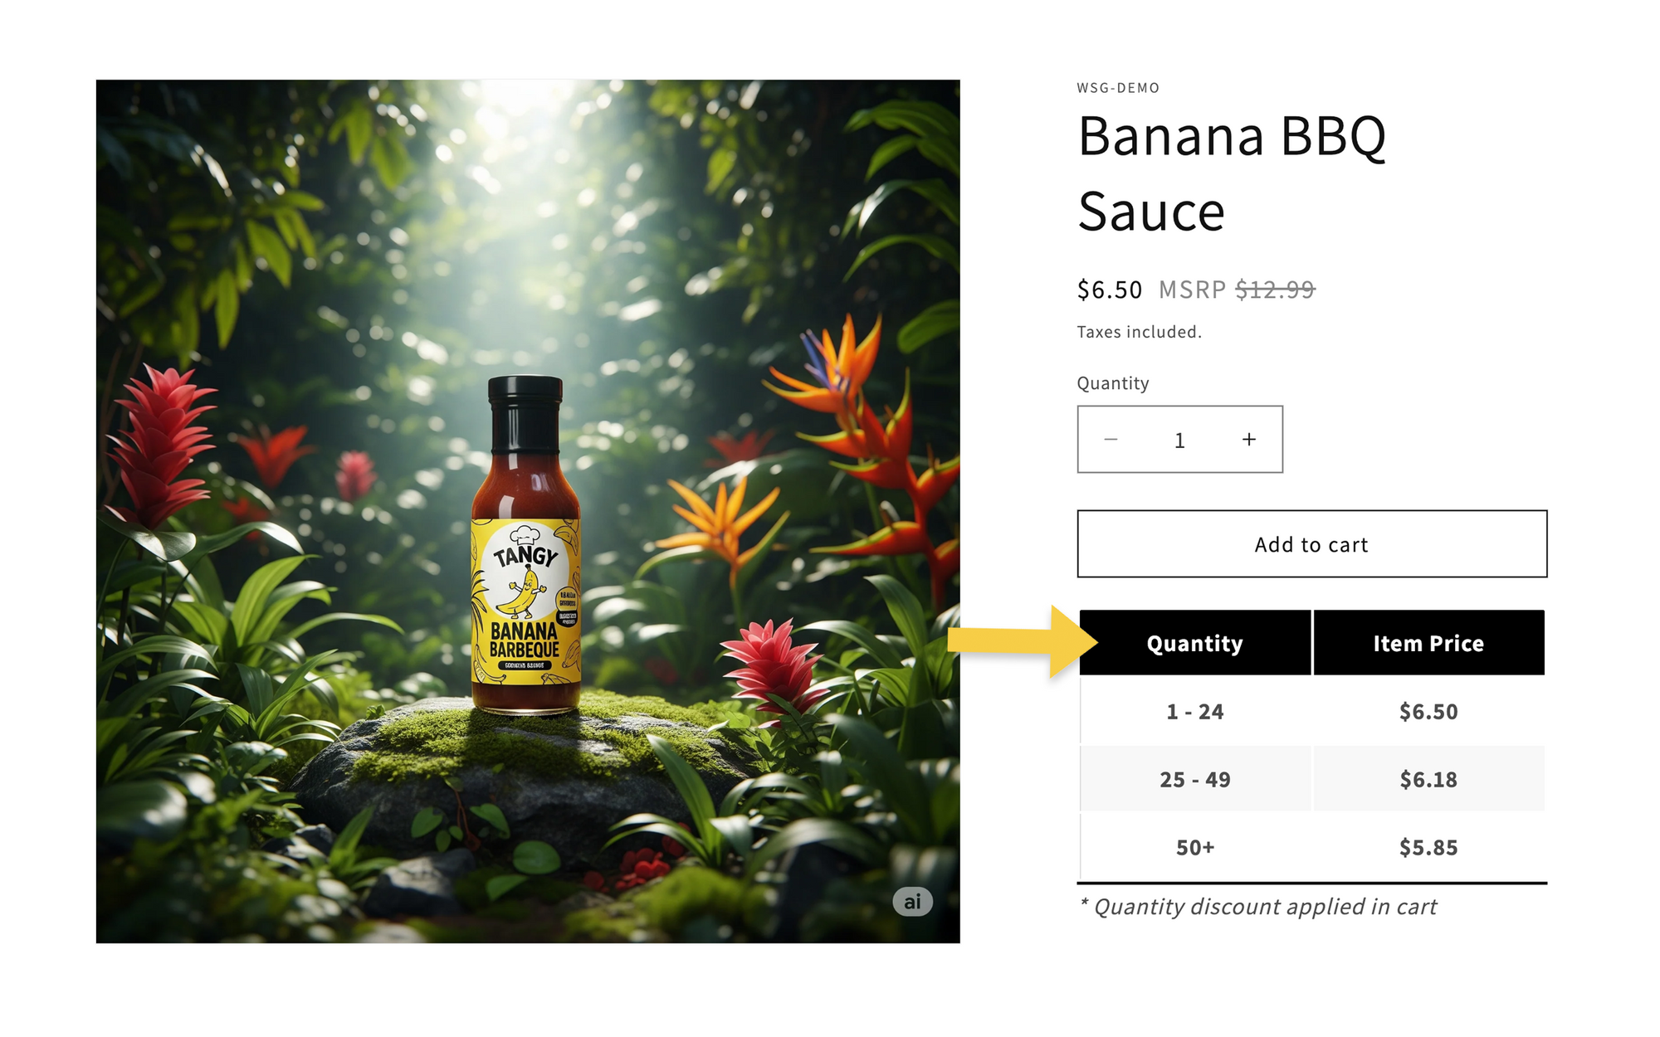Click the Quantity table column header
The image size is (1660, 1037).
[x=1194, y=643]
